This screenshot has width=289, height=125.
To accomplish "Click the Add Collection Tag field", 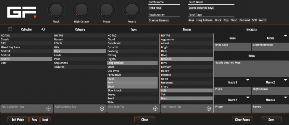I will [27, 109].
